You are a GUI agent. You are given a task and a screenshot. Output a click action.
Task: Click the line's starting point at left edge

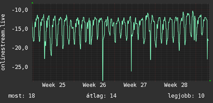point(33,26)
